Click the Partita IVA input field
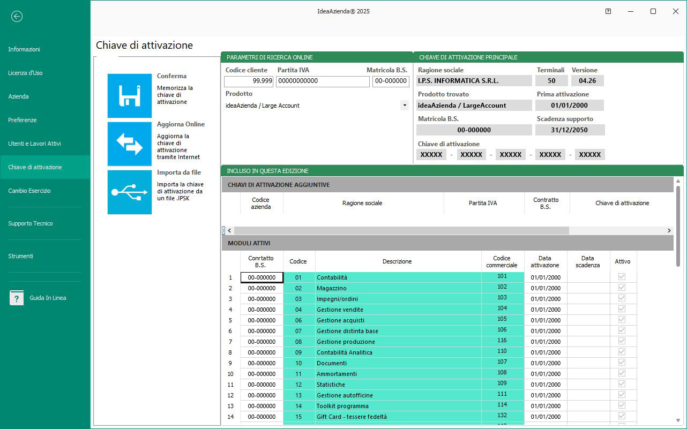687x429 pixels. 323,81
